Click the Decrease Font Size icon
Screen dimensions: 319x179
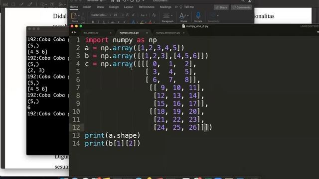point(133,15)
